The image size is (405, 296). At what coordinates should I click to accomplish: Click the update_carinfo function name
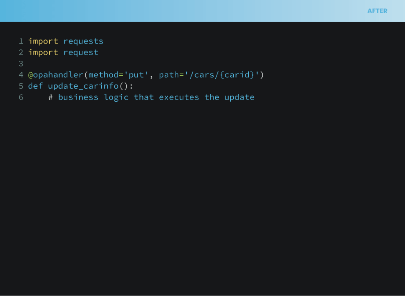click(x=83, y=86)
